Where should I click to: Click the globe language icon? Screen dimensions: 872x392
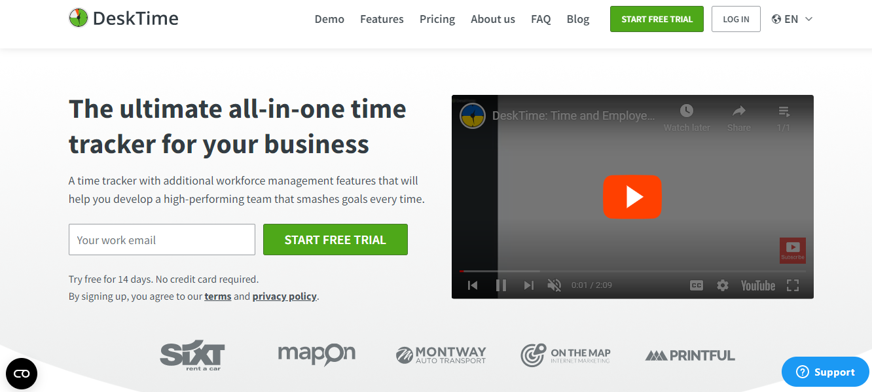point(776,19)
